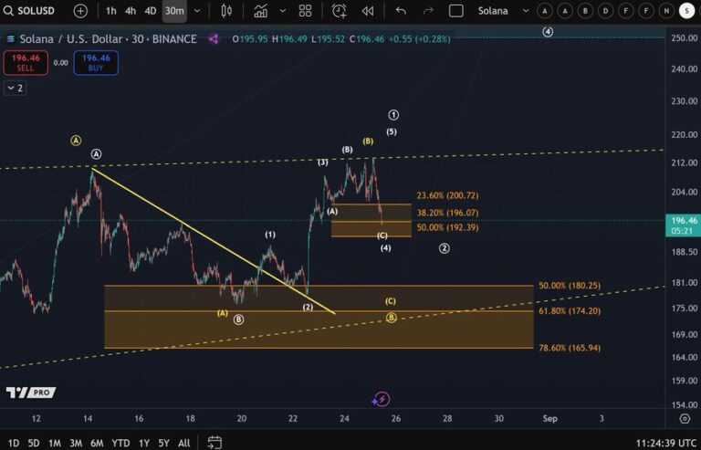Switch to the 4h timeframe
Image resolution: width=701 pixels, height=450 pixels.
point(131,11)
